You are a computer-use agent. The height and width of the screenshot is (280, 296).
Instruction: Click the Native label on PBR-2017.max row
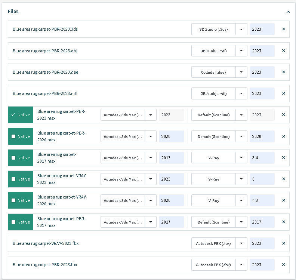(x=24, y=222)
